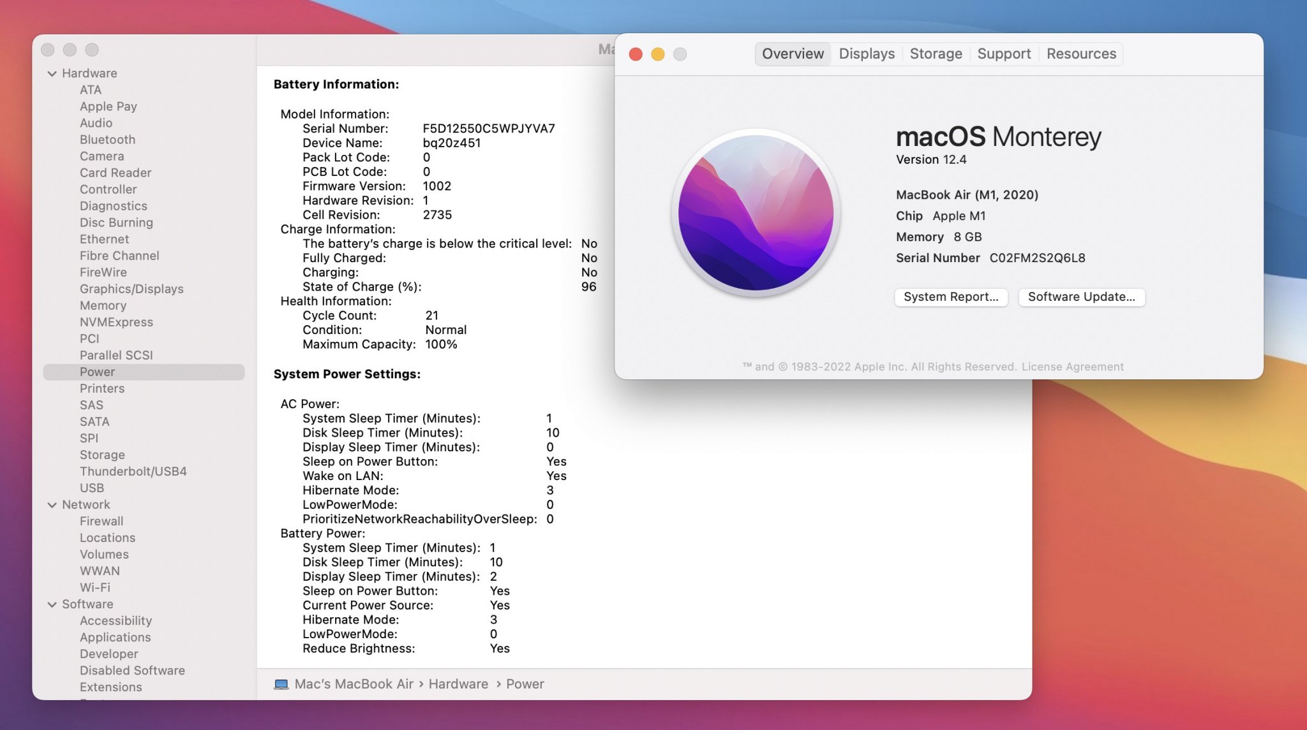This screenshot has height=730, width=1307.
Task: Click the macOS Monterey logo image
Action: (756, 212)
